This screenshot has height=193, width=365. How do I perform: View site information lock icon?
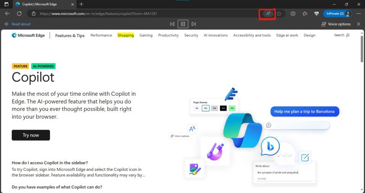(x=34, y=14)
